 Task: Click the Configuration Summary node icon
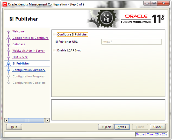coord(8,70)
